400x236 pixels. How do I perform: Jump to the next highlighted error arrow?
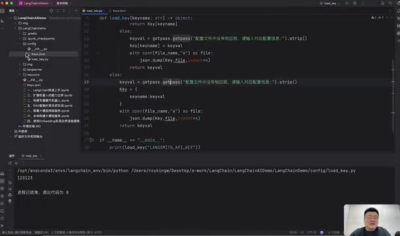tap(391, 17)
